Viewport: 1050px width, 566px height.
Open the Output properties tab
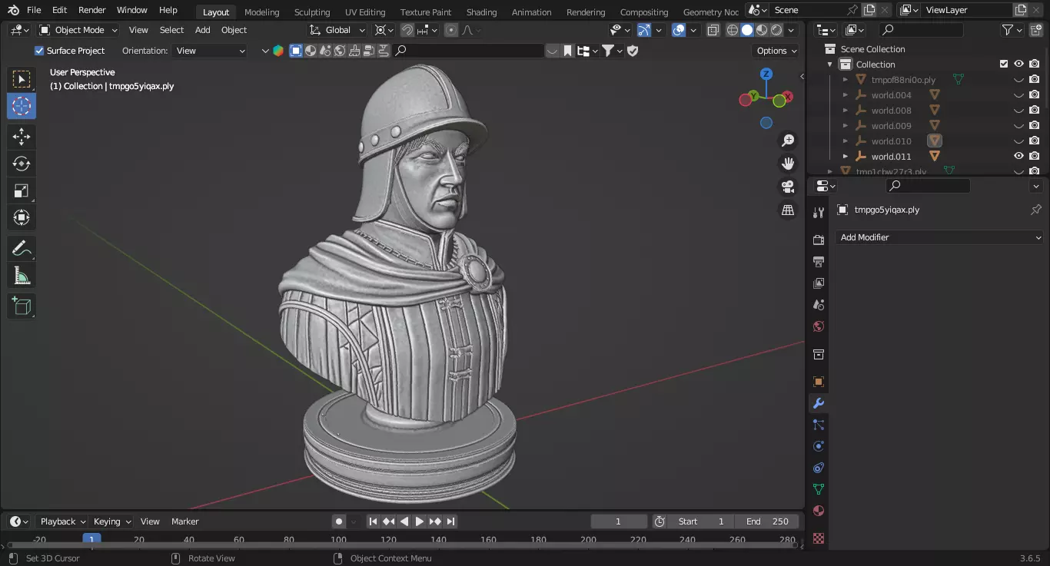tap(819, 262)
